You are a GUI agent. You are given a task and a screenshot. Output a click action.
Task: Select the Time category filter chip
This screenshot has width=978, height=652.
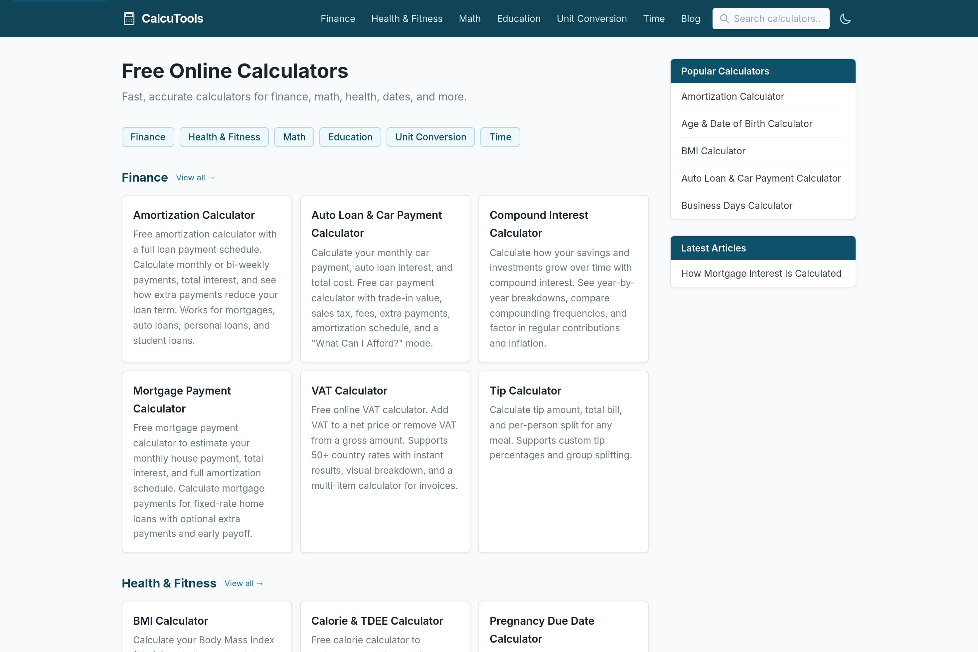point(500,137)
